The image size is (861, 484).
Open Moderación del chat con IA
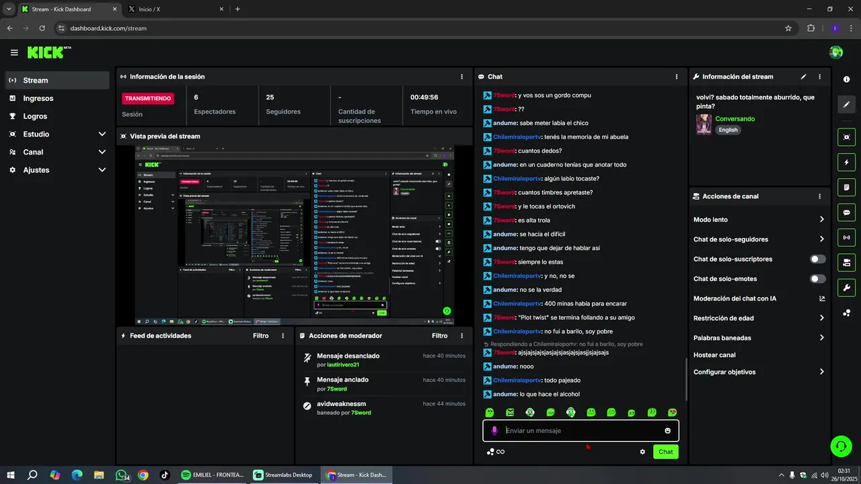click(759, 298)
